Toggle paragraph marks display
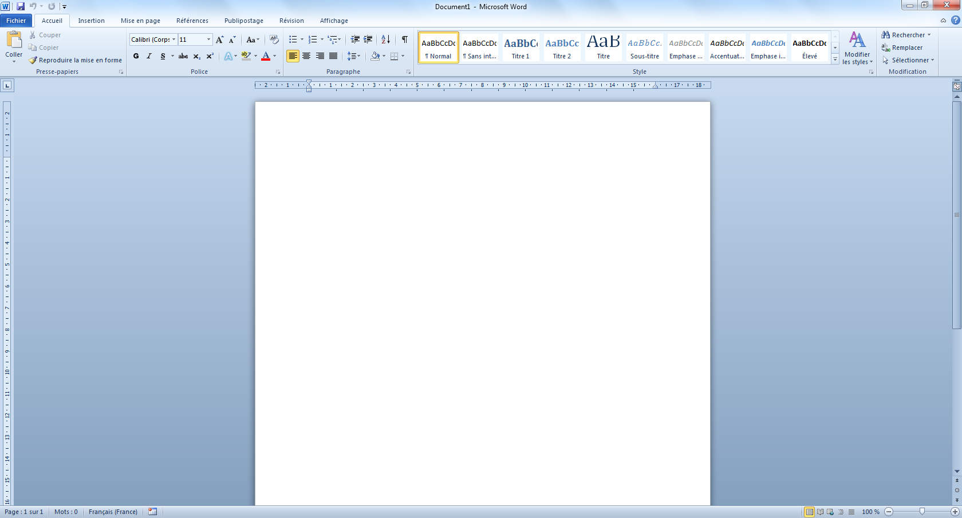 click(x=404, y=39)
